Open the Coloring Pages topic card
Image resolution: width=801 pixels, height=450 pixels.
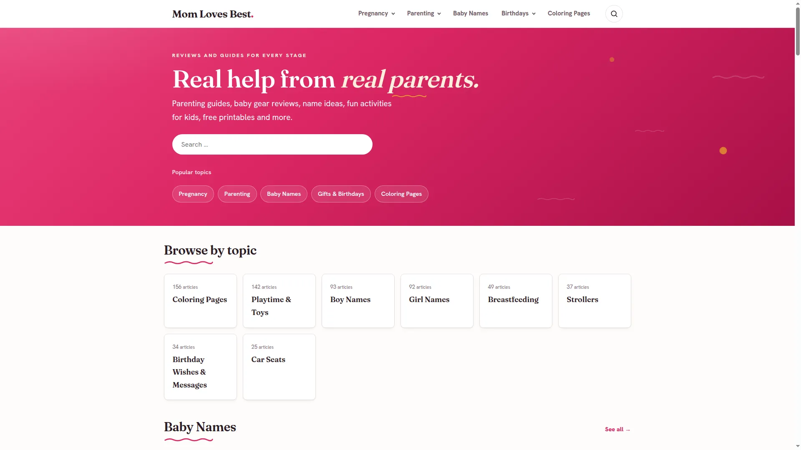(200, 301)
